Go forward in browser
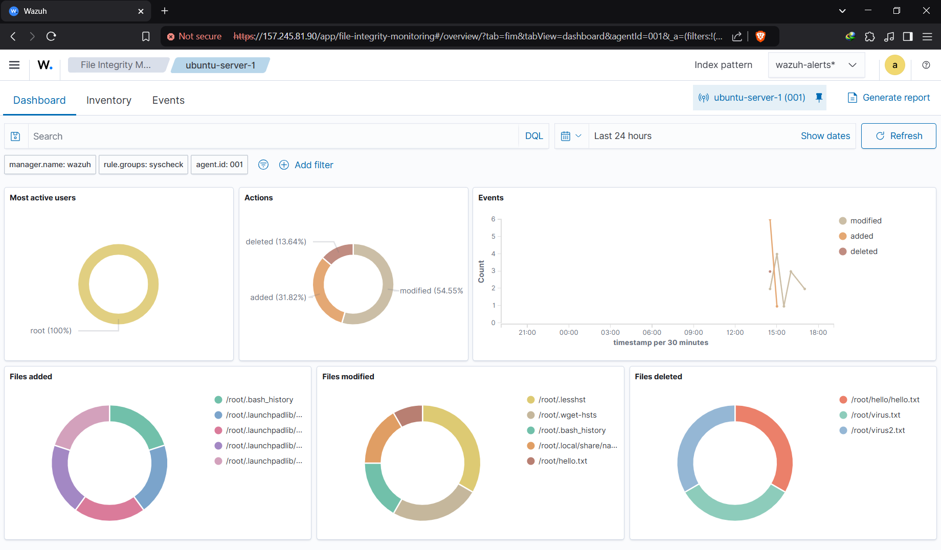 coord(32,36)
